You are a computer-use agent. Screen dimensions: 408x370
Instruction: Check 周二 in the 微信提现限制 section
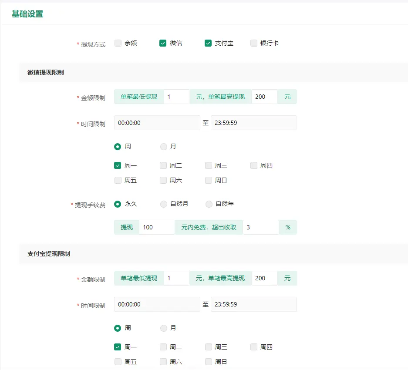[163, 165]
